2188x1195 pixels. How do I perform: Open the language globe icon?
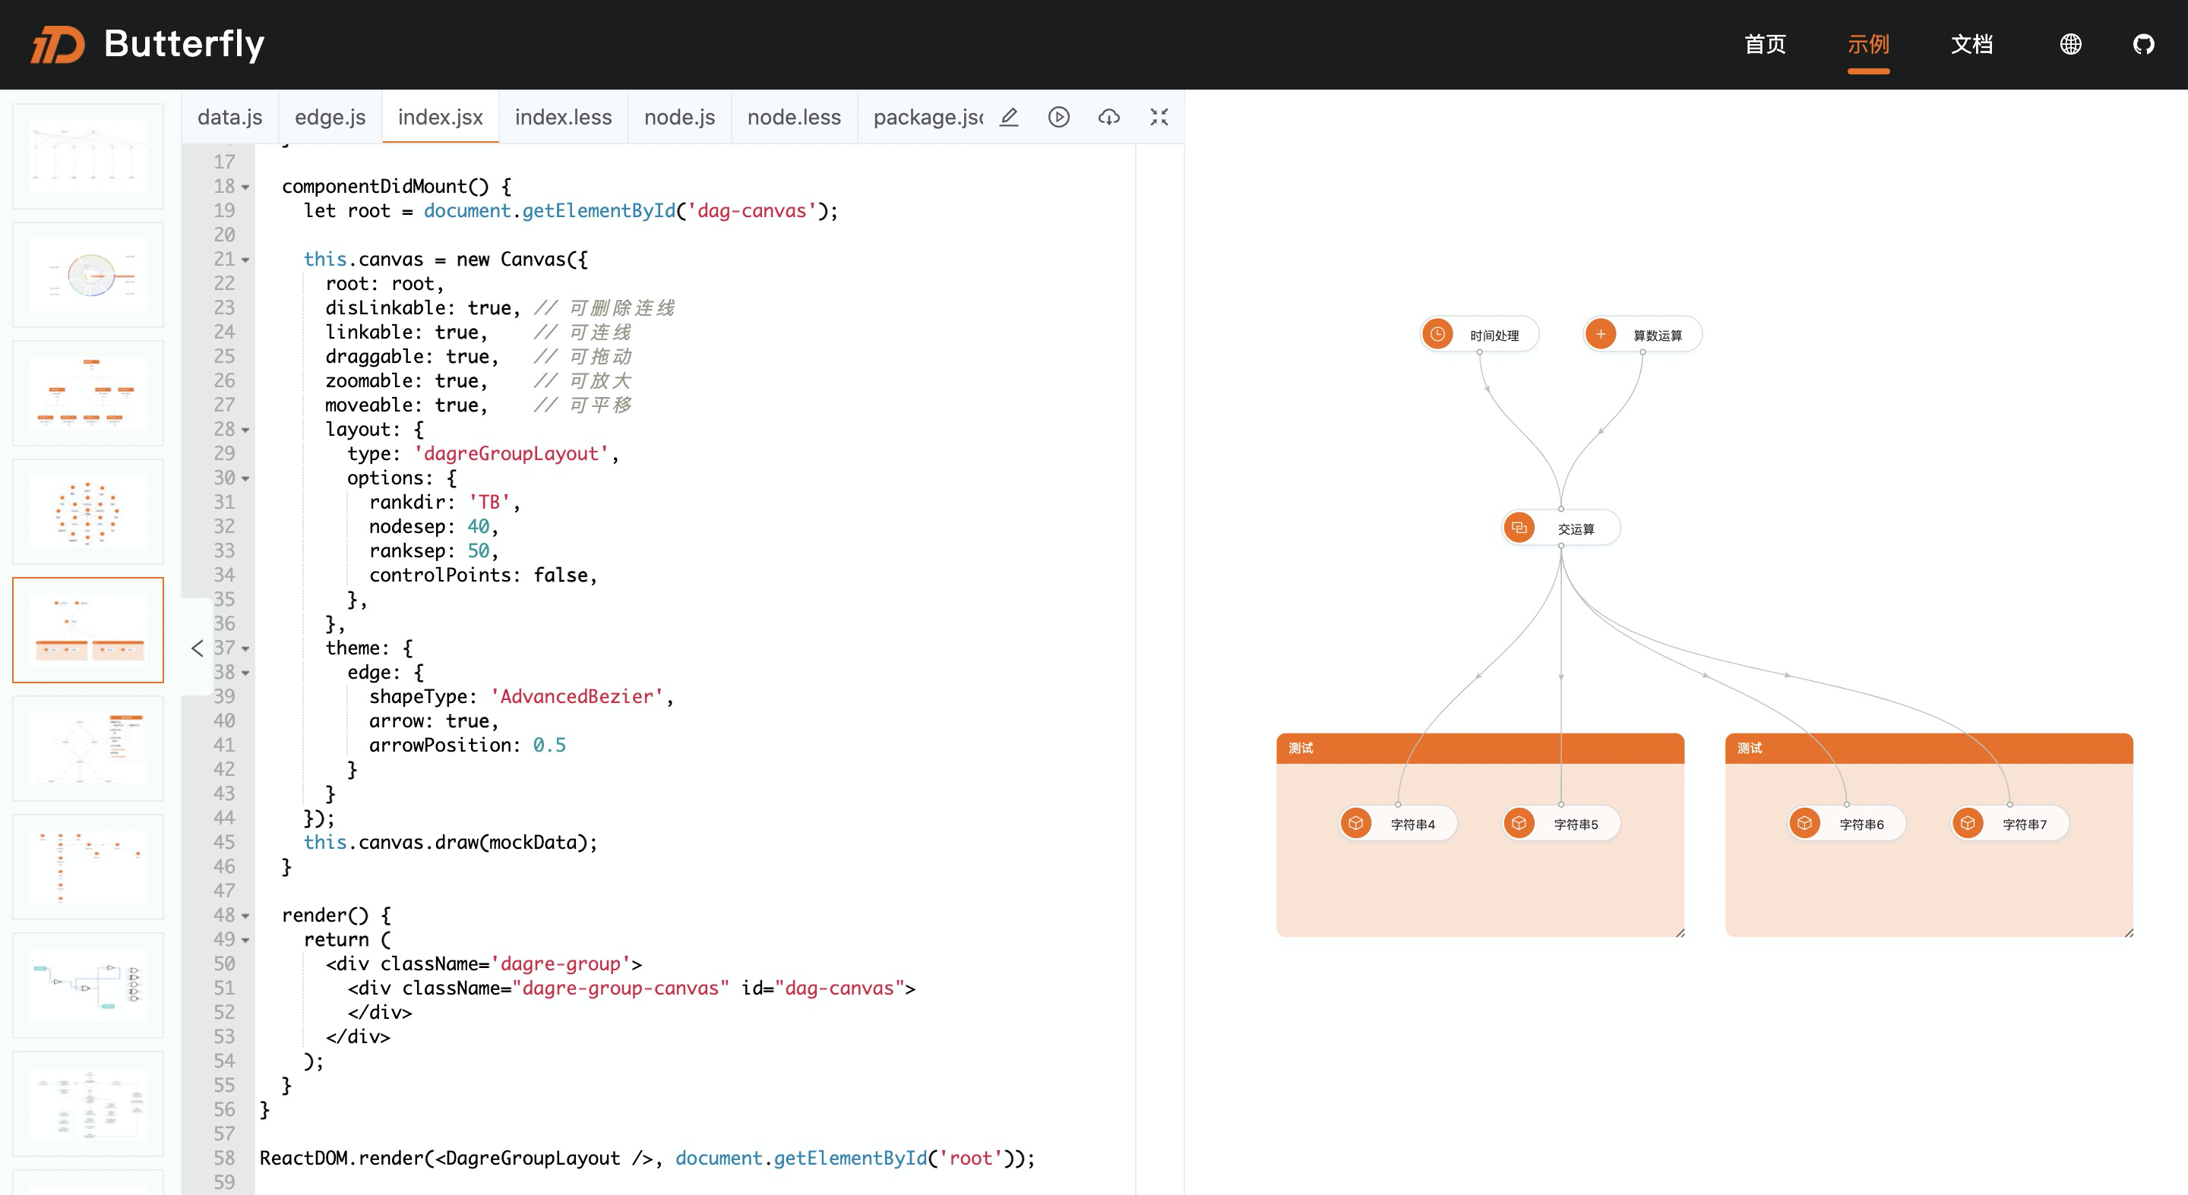[x=2071, y=44]
